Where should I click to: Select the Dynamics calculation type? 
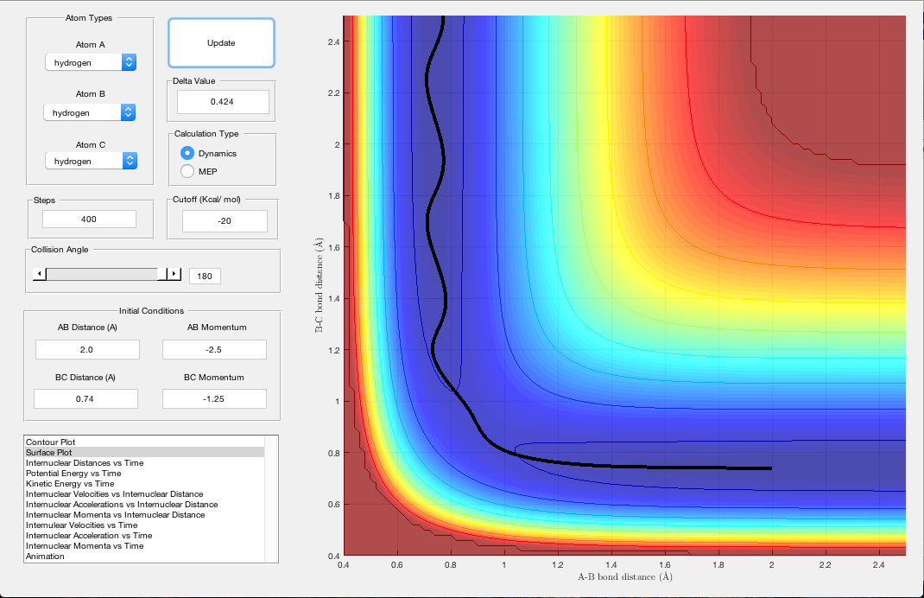[187, 153]
